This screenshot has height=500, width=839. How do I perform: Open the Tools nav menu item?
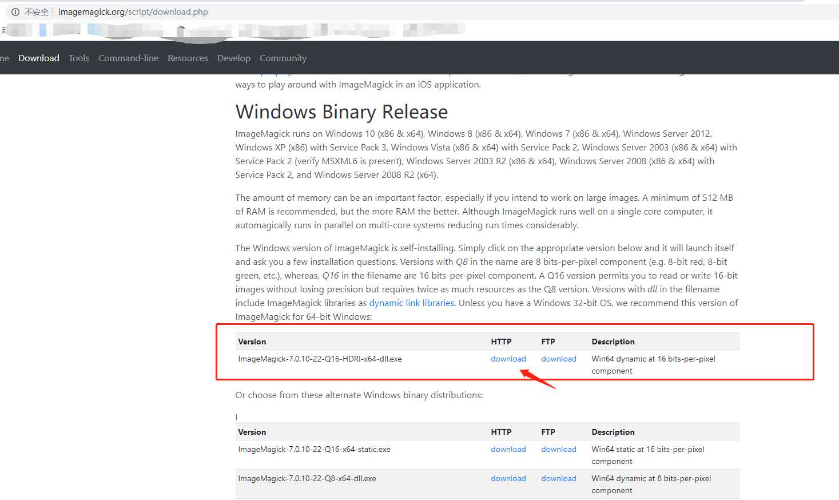point(79,58)
